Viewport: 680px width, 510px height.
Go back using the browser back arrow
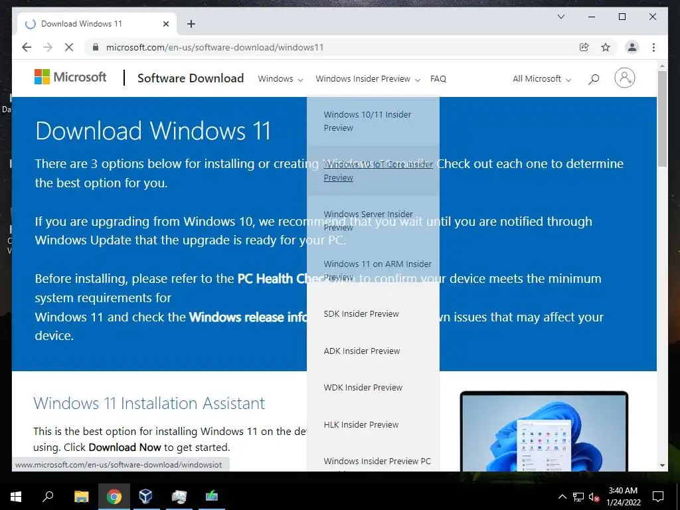click(x=27, y=47)
